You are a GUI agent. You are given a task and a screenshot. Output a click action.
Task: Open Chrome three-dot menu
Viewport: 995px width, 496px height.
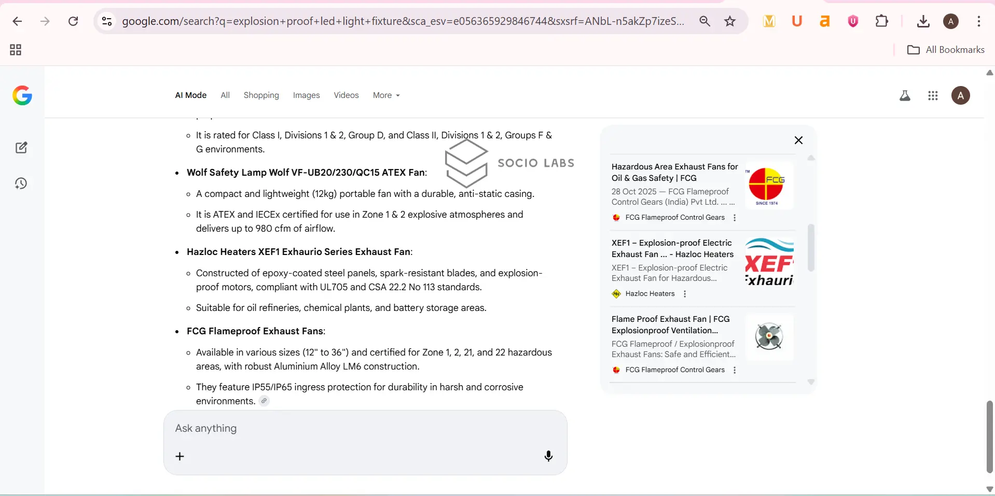(x=979, y=21)
